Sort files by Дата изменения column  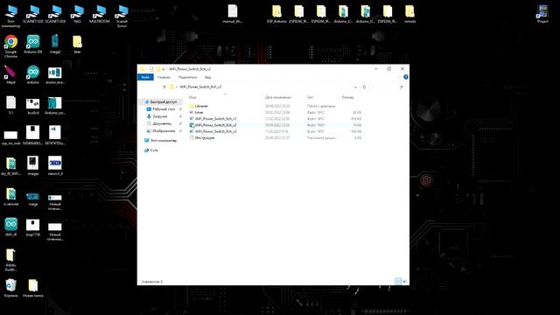tap(278, 97)
